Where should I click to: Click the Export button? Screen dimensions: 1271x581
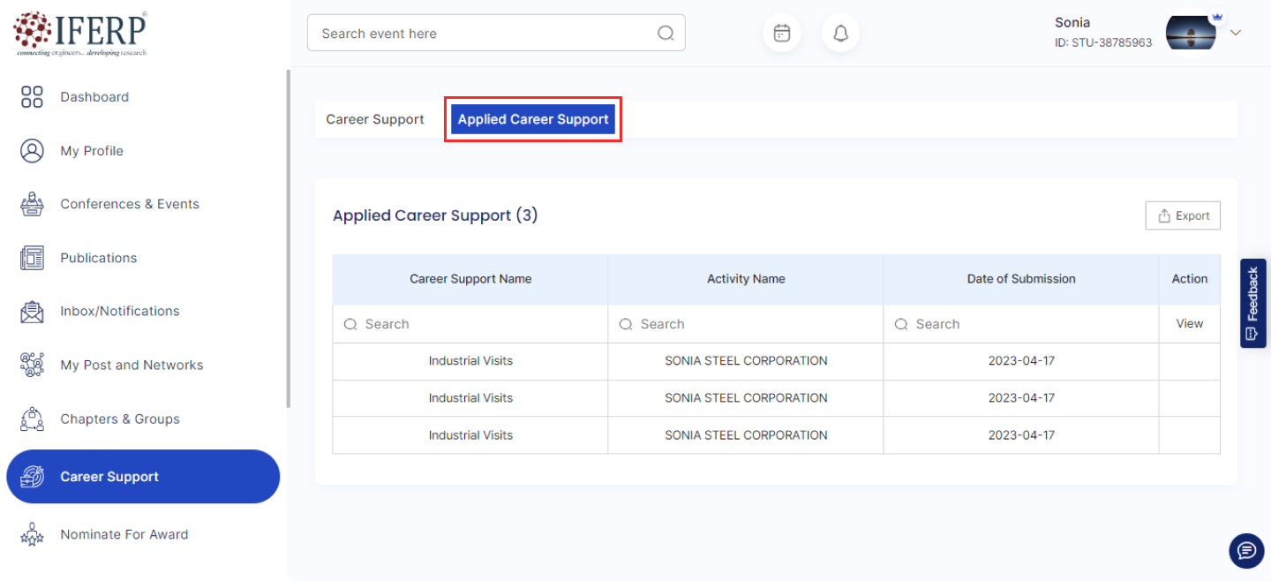pyautogui.click(x=1183, y=215)
